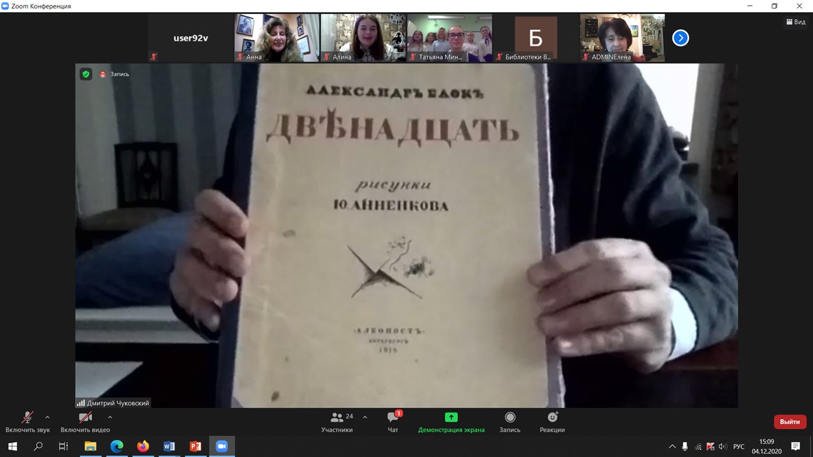The height and width of the screenshot is (457, 813).
Task: Expand the participants options arrow
Action: 365,417
